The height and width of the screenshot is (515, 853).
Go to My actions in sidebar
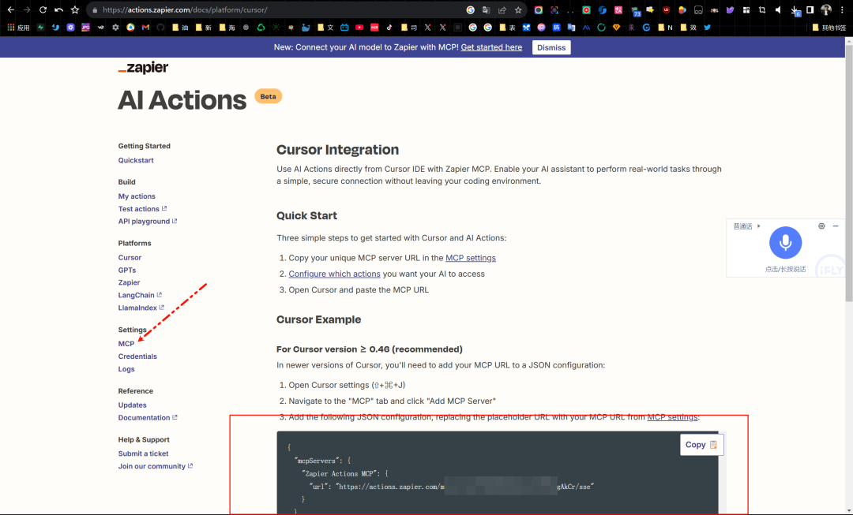137,196
